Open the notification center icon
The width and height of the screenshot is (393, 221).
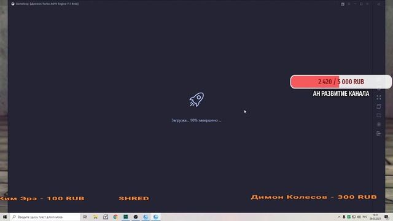[387, 217]
